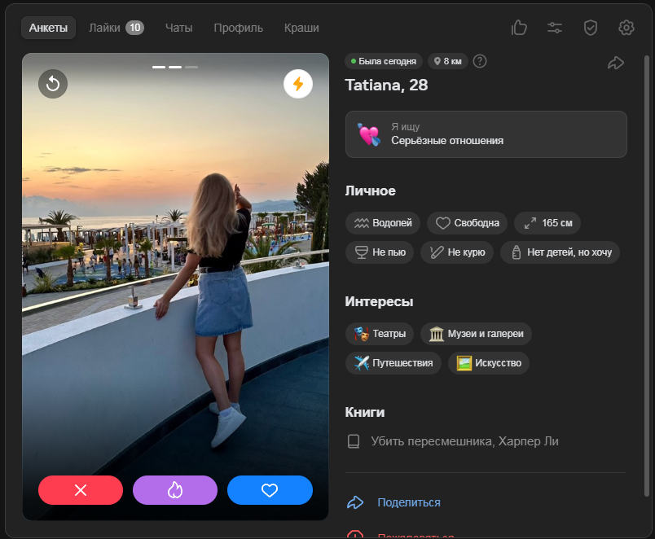Click the shield verification icon

coord(591,28)
